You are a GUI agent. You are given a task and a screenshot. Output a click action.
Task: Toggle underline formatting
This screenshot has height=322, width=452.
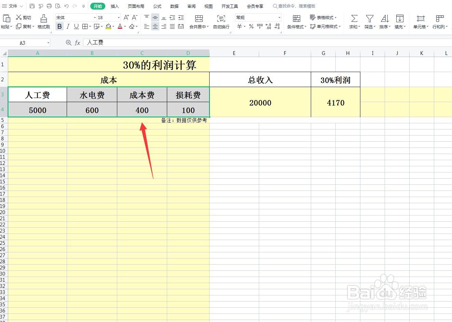pos(76,26)
